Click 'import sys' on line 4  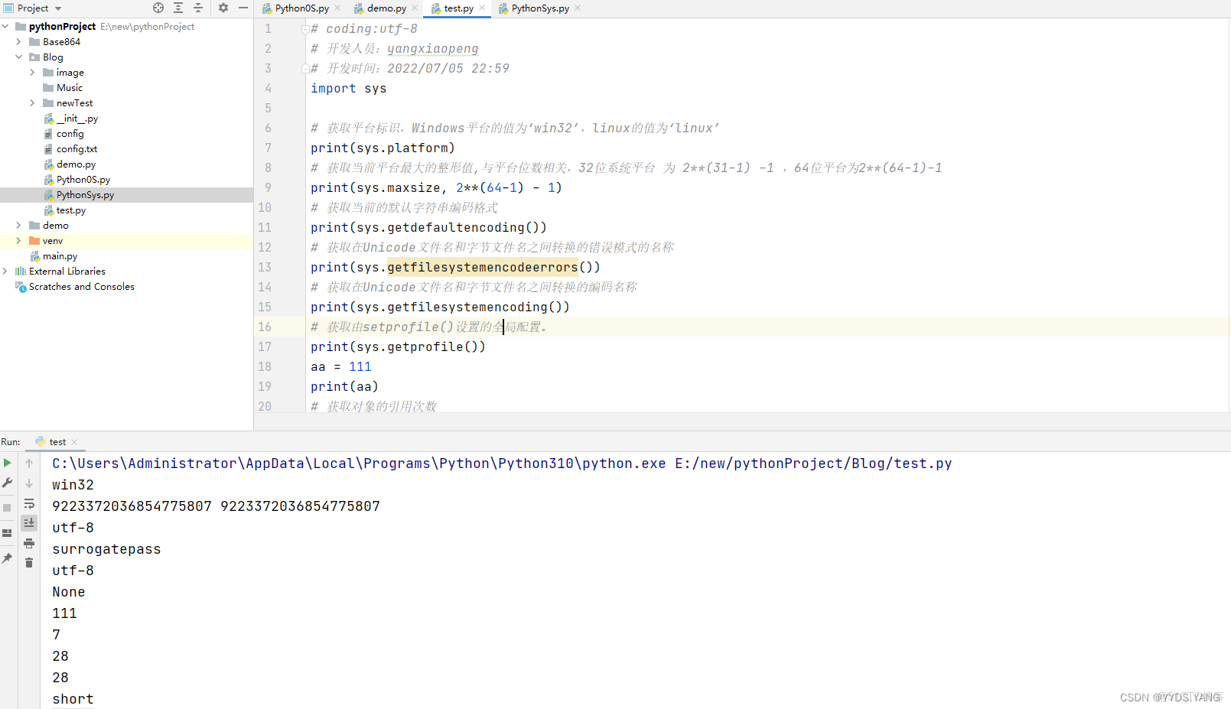click(348, 88)
